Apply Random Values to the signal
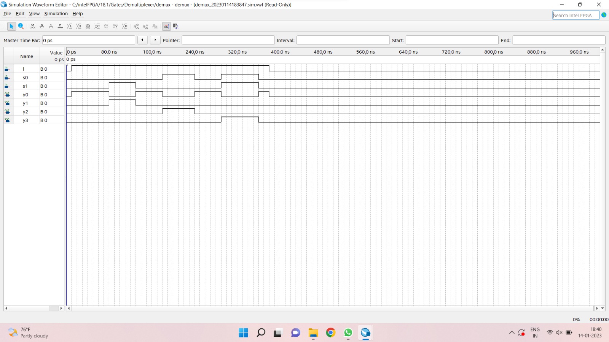 pyautogui.click(x=124, y=26)
